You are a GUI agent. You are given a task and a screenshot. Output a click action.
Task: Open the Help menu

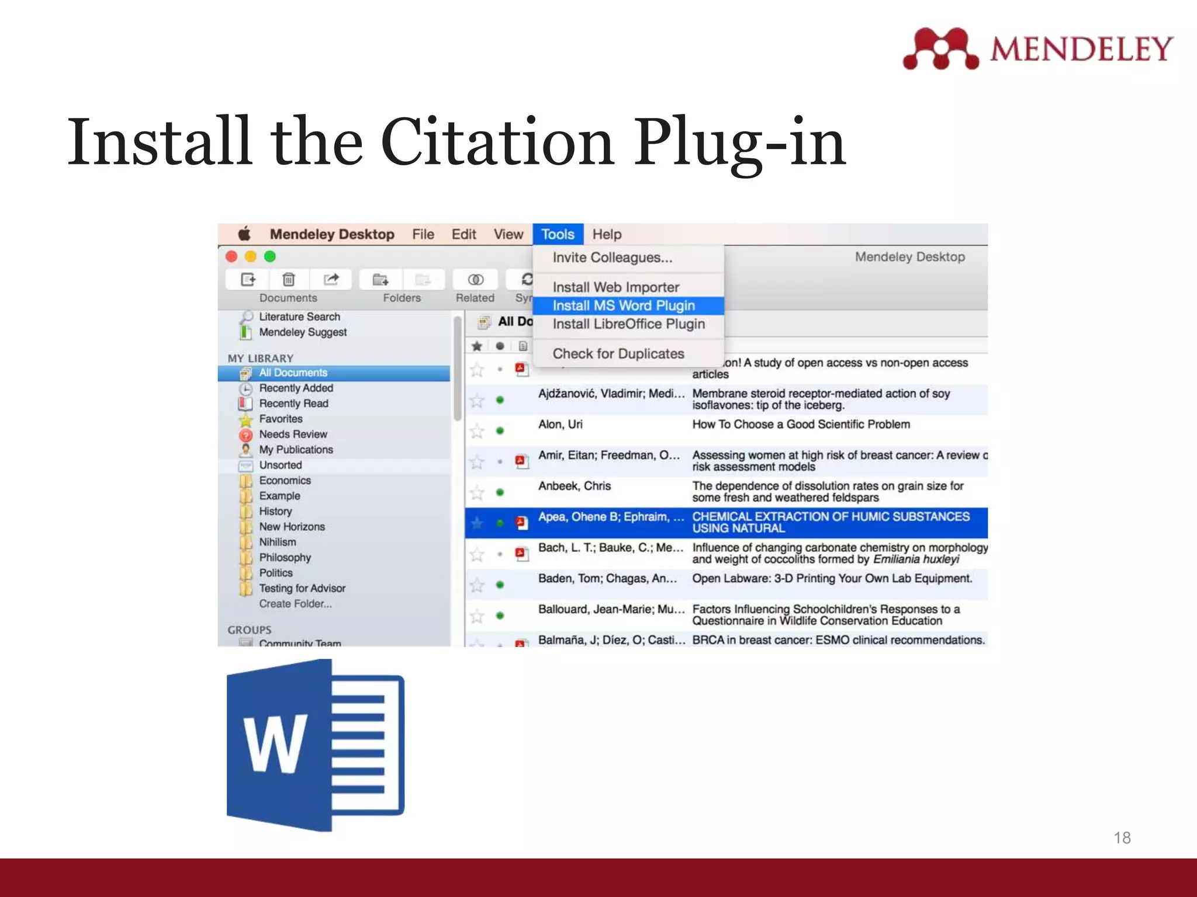click(607, 234)
